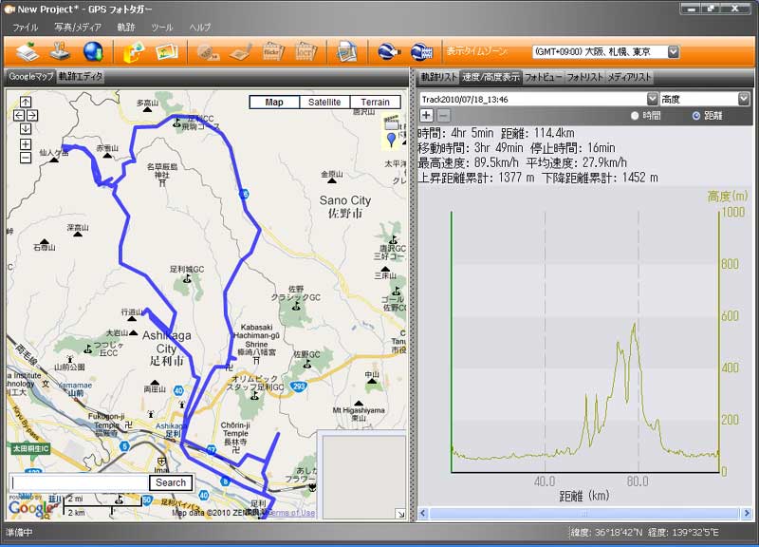Open the Terms of Use link
This screenshot has width=759, height=547.
pos(291,513)
